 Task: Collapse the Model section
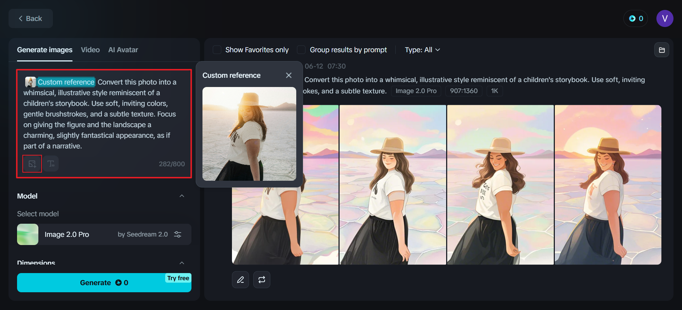[182, 196]
